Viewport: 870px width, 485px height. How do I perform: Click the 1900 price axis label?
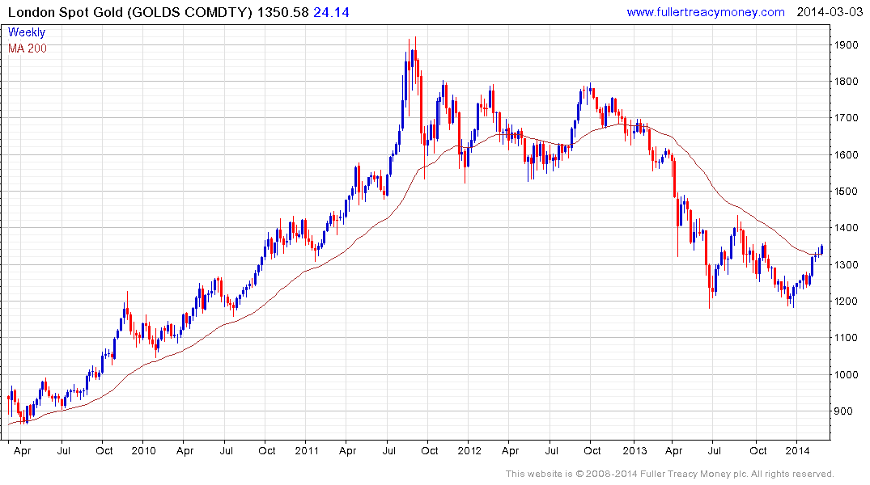847,45
